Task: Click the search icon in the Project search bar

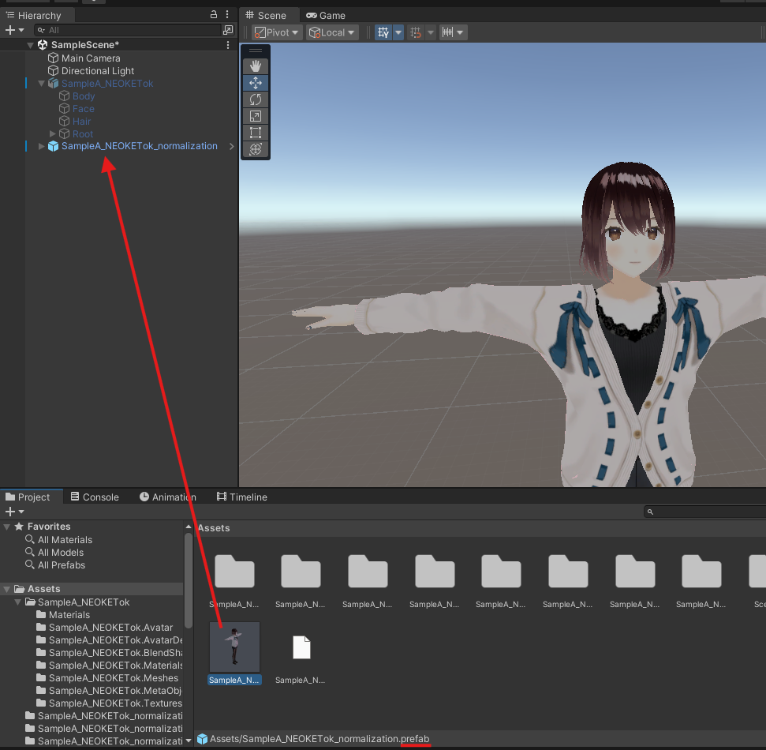Action: [649, 512]
